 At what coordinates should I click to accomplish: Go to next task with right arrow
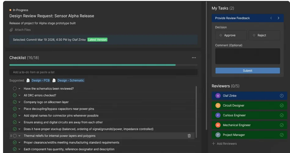(x=278, y=18)
